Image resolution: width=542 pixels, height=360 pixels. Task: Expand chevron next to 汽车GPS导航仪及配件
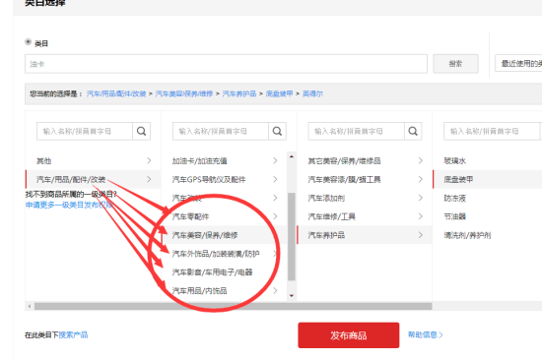click(275, 179)
